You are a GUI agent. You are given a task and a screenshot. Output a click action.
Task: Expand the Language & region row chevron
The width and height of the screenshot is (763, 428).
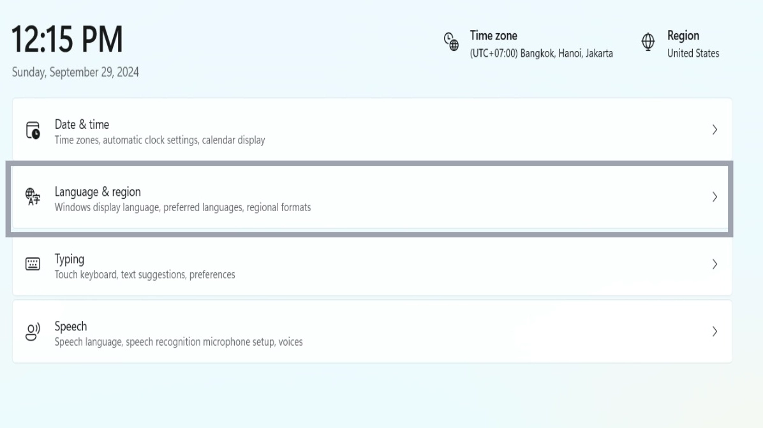pos(715,197)
